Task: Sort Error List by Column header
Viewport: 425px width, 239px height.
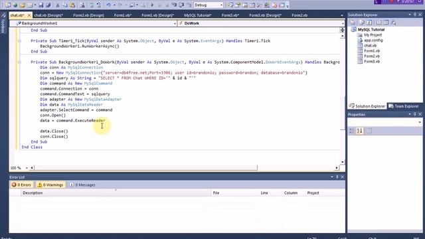Action: point(294,193)
